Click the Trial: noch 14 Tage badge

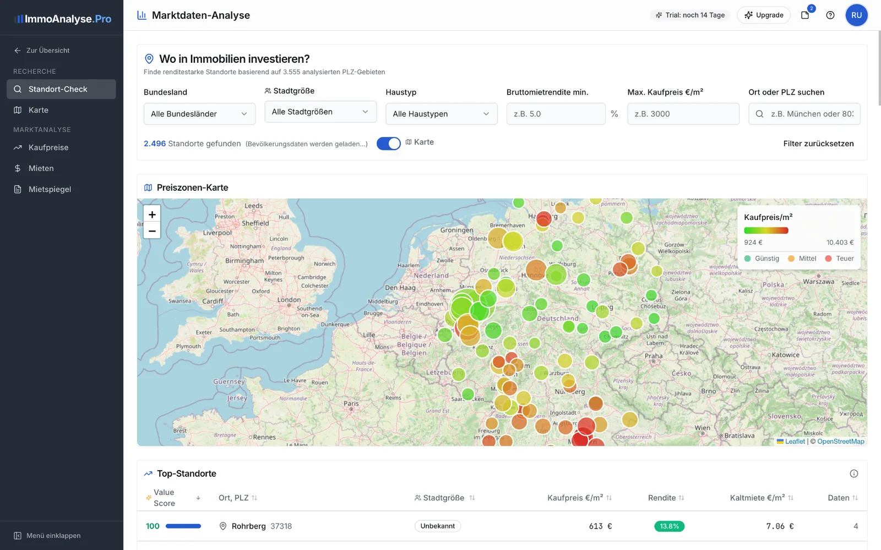pos(690,15)
